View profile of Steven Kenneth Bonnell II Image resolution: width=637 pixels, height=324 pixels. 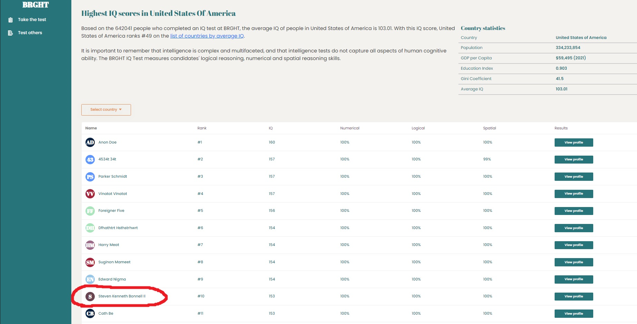pyautogui.click(x=574, y=296)
